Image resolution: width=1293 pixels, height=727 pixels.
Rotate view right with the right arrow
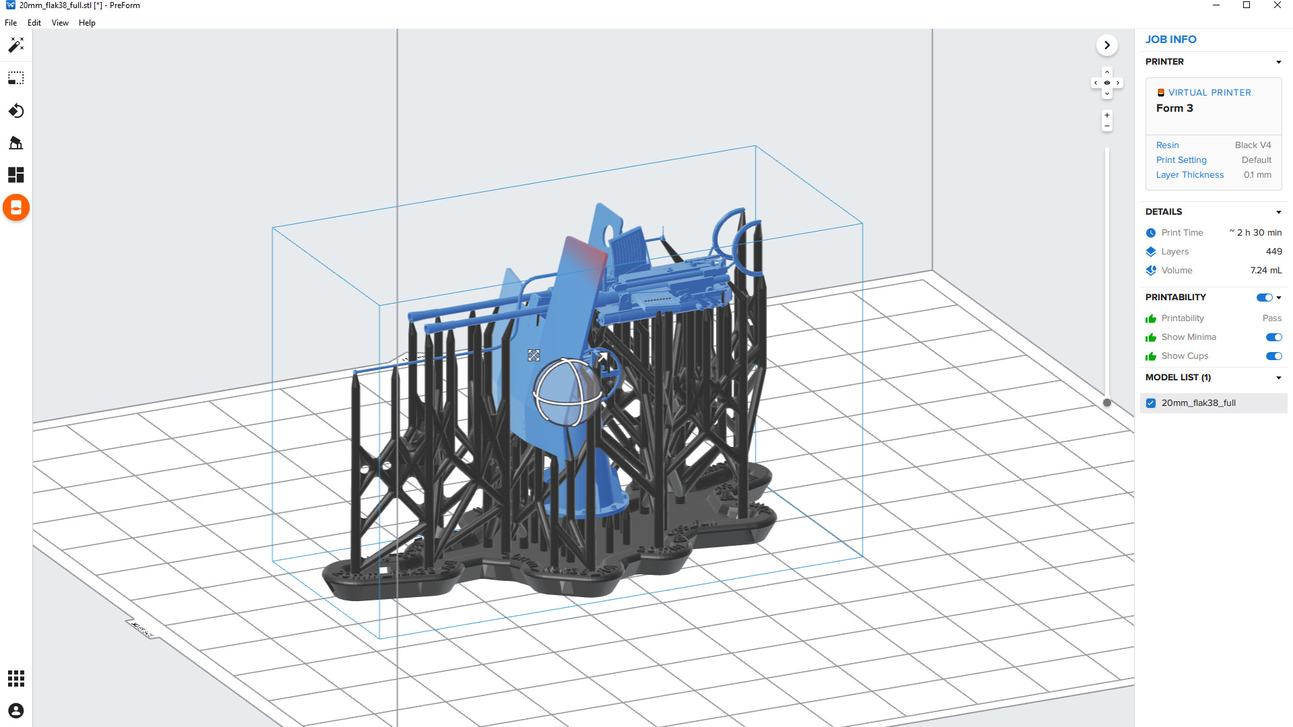pos(1118,83)
